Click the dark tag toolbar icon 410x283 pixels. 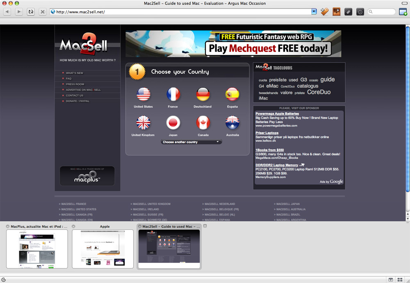tap(348, 12)
